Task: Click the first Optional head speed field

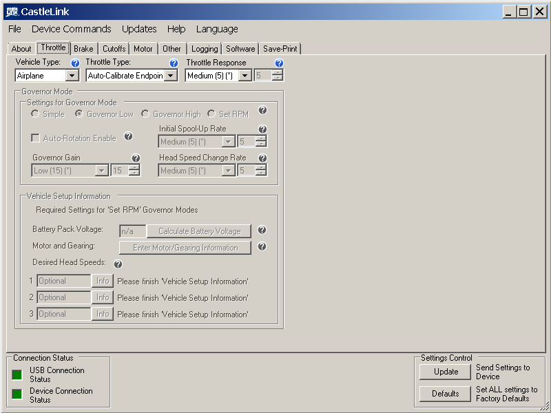Action: pyautogui.click(x=63, y=281)
